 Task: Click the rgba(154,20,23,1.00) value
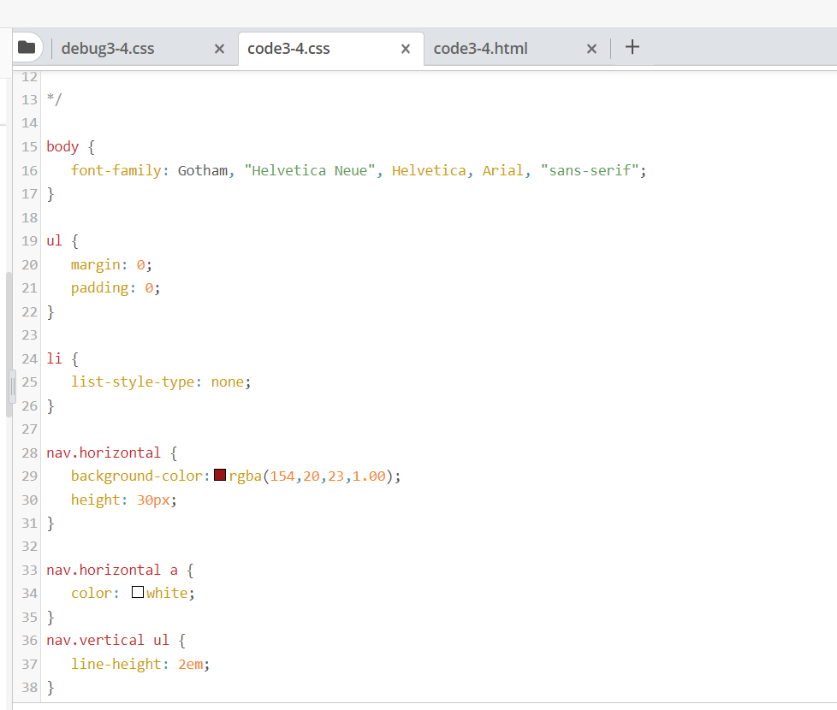(x=312, y=475)
